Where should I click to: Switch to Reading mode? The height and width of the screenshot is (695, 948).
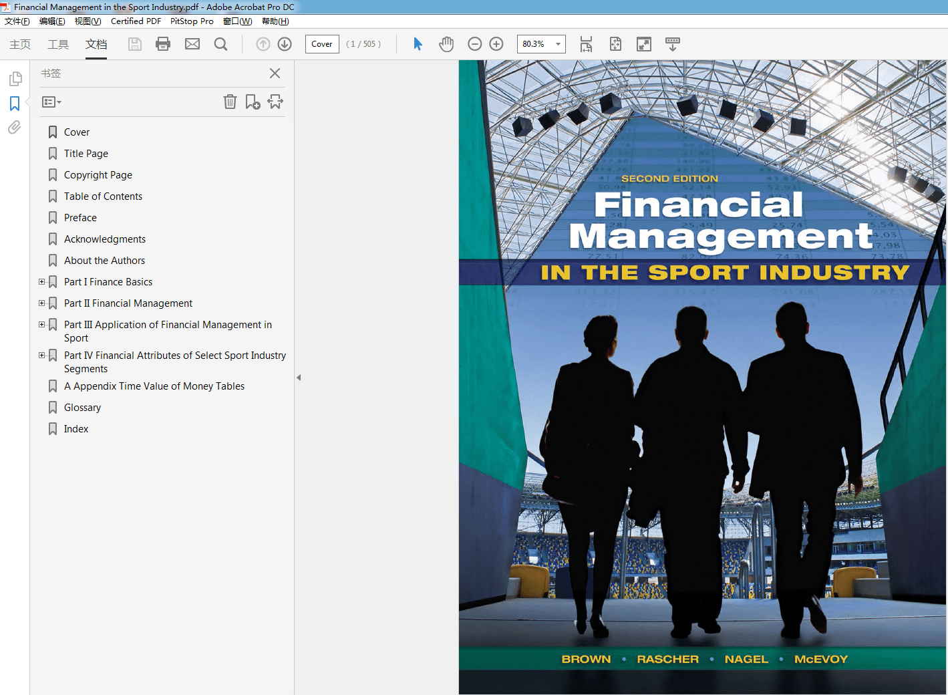672,43
